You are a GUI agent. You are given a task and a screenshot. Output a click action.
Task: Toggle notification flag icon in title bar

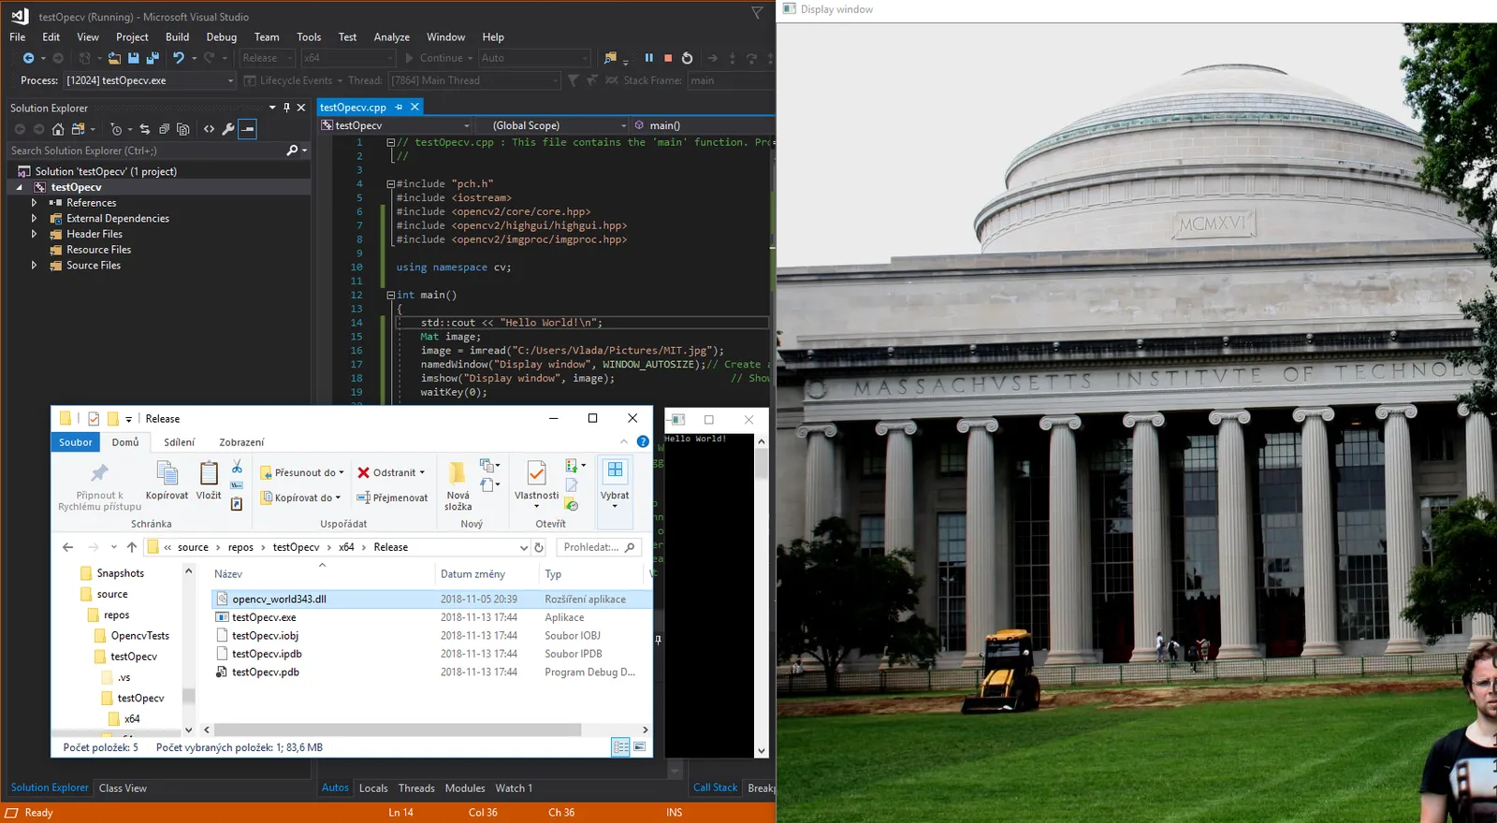758,13
